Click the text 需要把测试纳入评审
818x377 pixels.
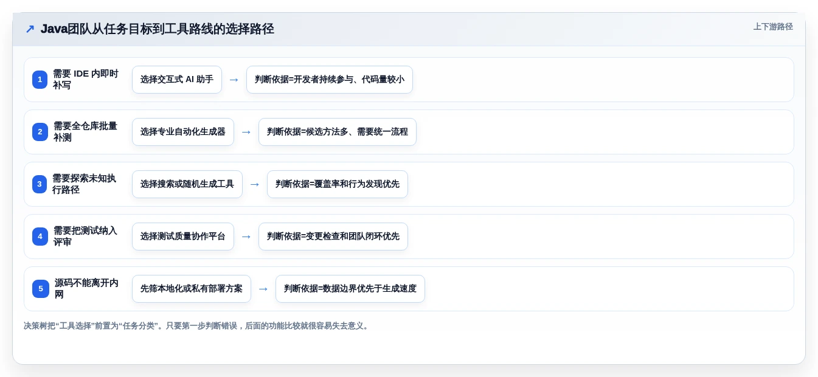86,237
